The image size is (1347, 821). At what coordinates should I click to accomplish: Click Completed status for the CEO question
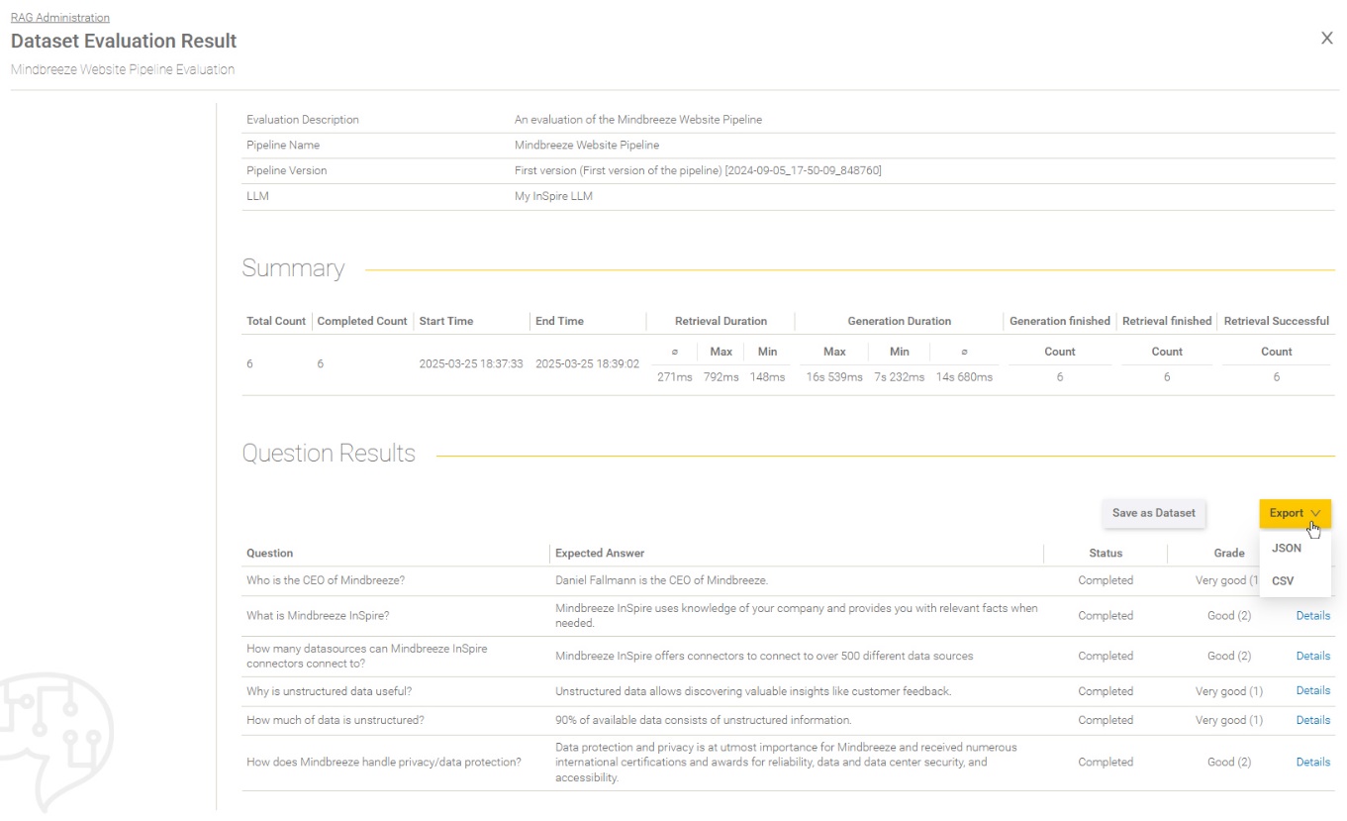1106,580
